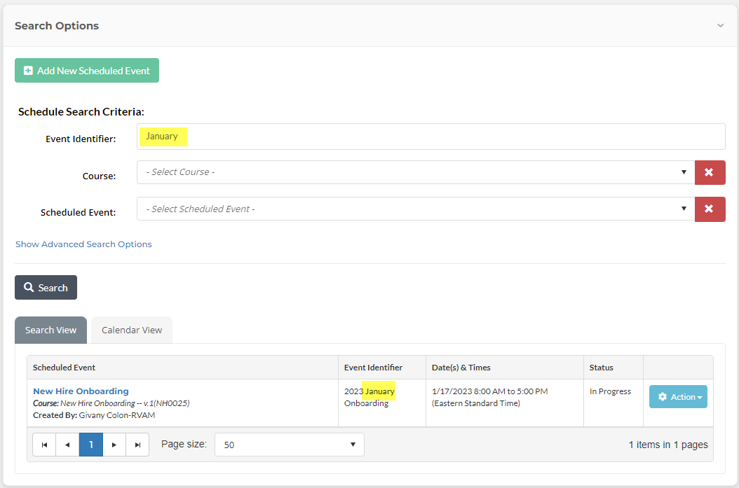Go to the first page of results

point(44,445)
